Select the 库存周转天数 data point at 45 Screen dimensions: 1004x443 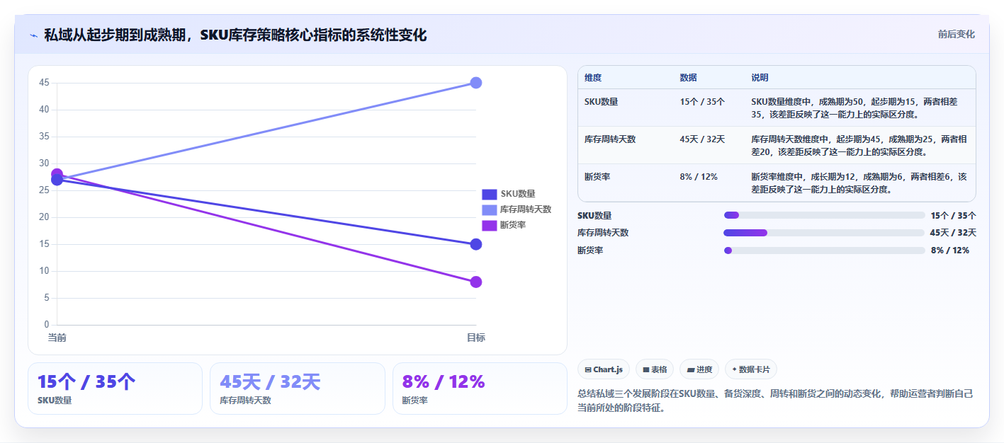click(x=476, y=83)
